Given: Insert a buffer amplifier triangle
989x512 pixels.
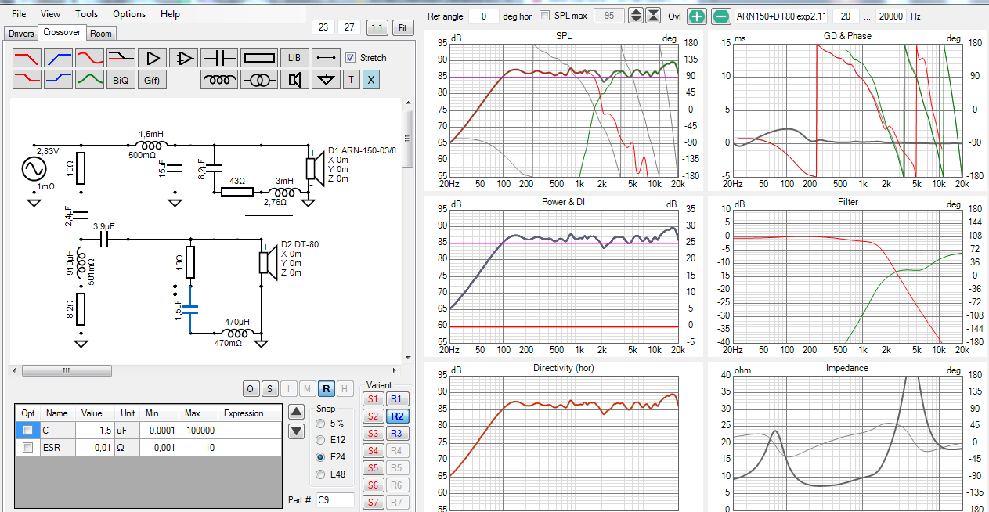Looking at the screenshot, I should [x=152, y=57].
